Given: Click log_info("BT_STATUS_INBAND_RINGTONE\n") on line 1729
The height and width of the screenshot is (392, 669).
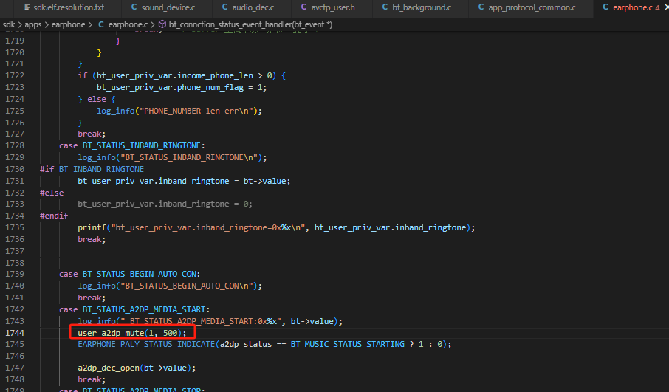Looking at the screenshot, I should click(x=172, y=157).
